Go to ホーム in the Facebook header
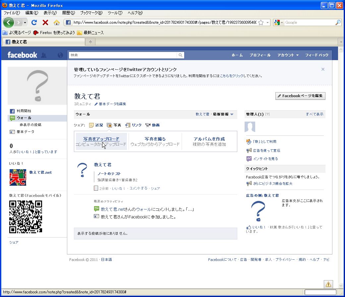 tap(237, 55)
